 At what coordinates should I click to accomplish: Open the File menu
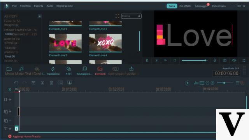tap(14, 6)
